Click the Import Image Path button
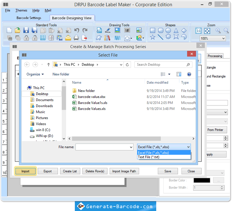 pos(124,171)
